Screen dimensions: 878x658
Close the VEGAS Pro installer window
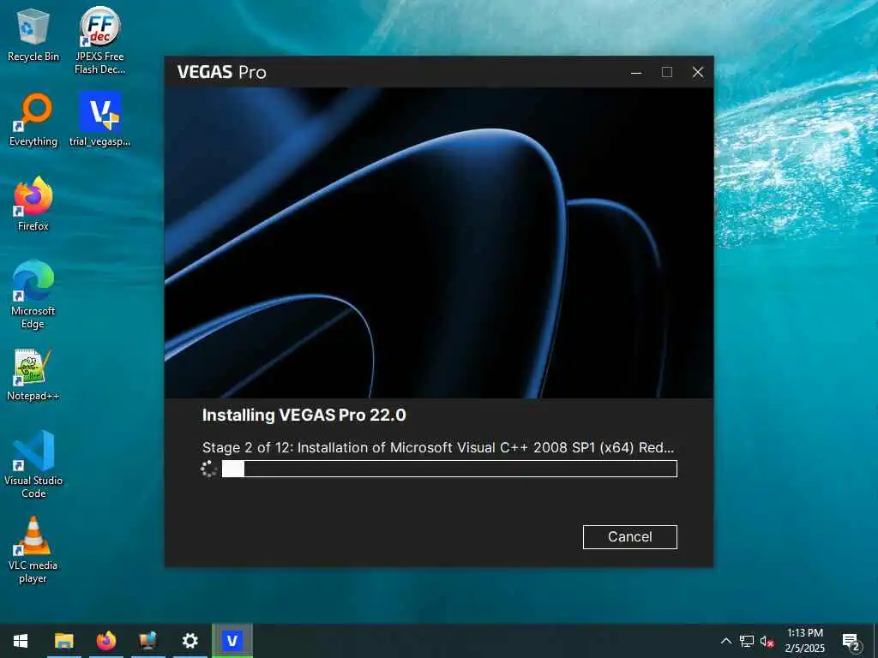(x=698, y=72)
